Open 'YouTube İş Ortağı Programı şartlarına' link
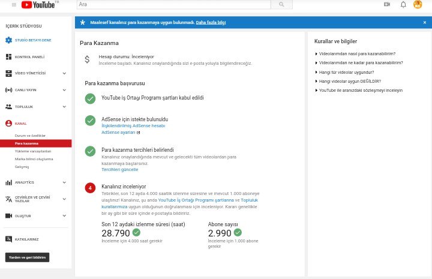432x279 pixels. tap(196, 200)
